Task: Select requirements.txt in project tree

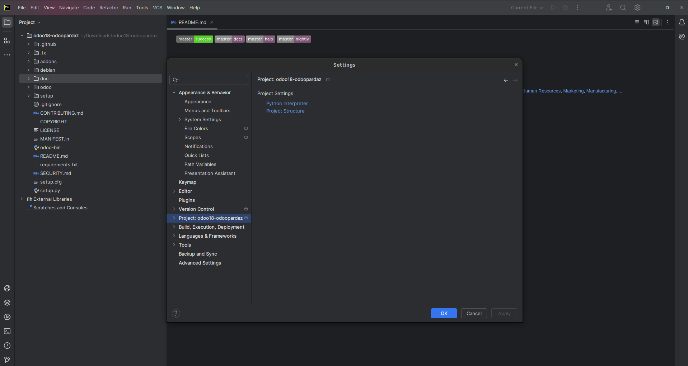Action: [x=59, y=165]
